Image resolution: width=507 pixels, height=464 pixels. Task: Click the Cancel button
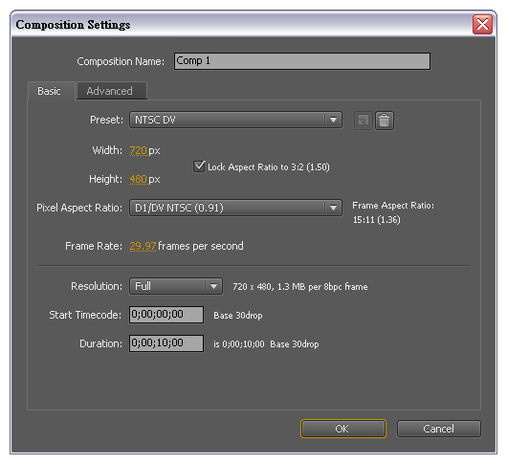tap(438, 429)
